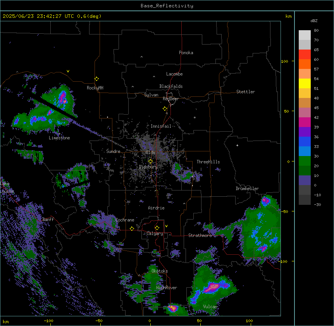
Task: Click the RedDeer city label
Action: tap(170, 99)
